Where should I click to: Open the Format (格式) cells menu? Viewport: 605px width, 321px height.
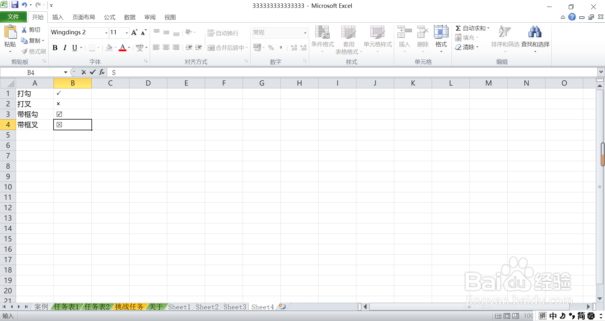[x=441, y=39]
